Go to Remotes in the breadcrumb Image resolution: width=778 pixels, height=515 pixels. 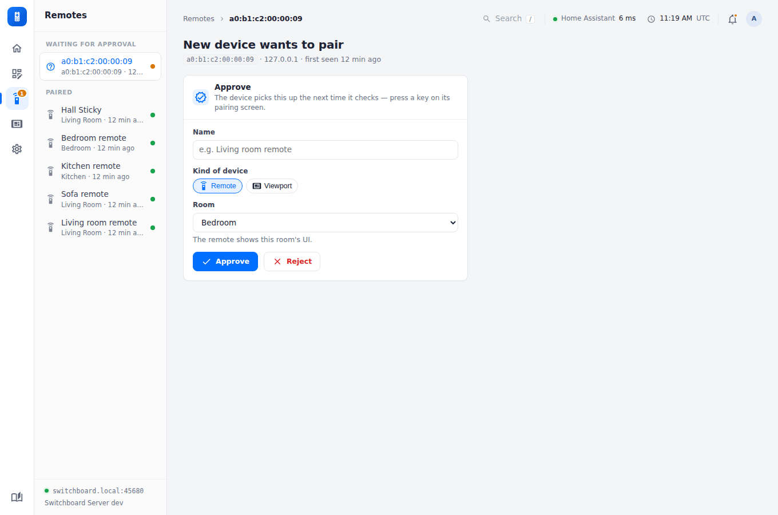point(199,19)
